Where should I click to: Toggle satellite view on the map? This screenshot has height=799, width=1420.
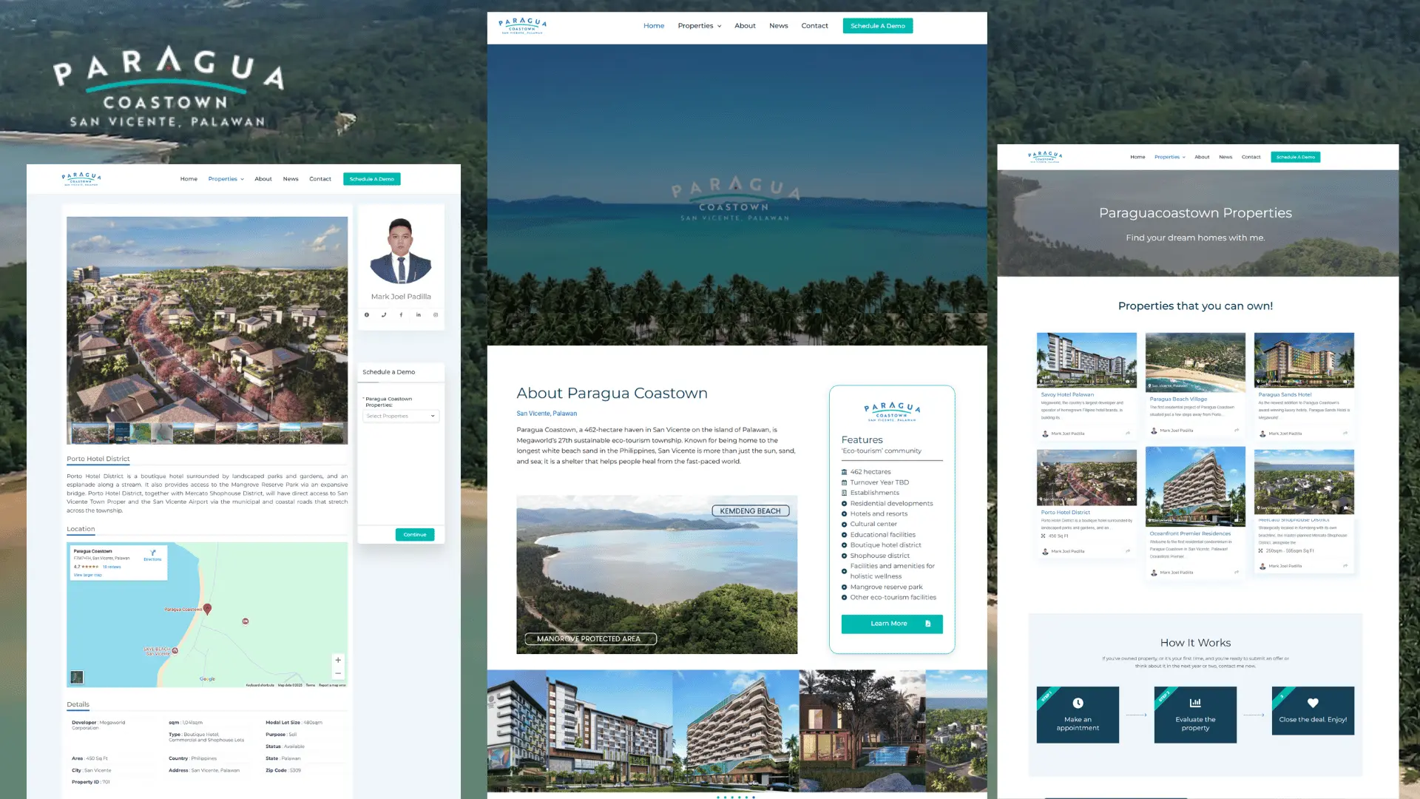77,677
